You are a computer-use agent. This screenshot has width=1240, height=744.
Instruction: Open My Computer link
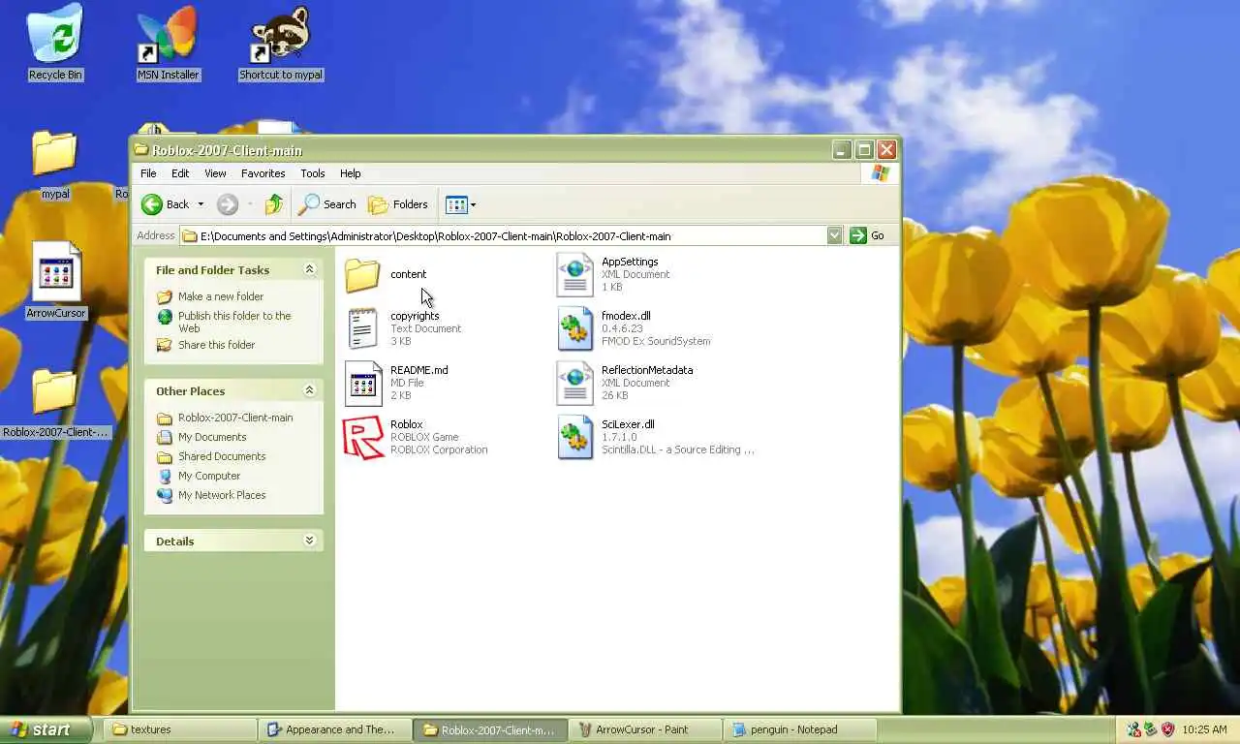pos(209,476)
